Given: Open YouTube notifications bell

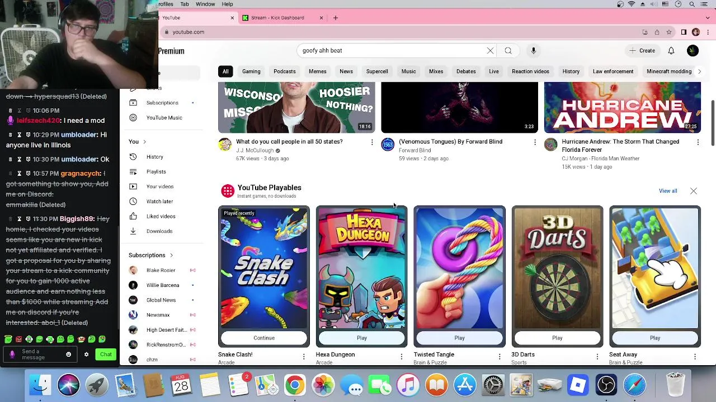Looking at the screenshot, I should click(671, 51).
